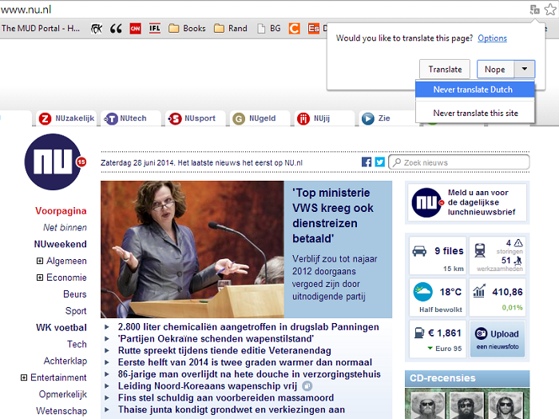Bookmark this page with the star icon
Image resolution: width=559 pixels, height=419 pixels.
click(549, 10)
